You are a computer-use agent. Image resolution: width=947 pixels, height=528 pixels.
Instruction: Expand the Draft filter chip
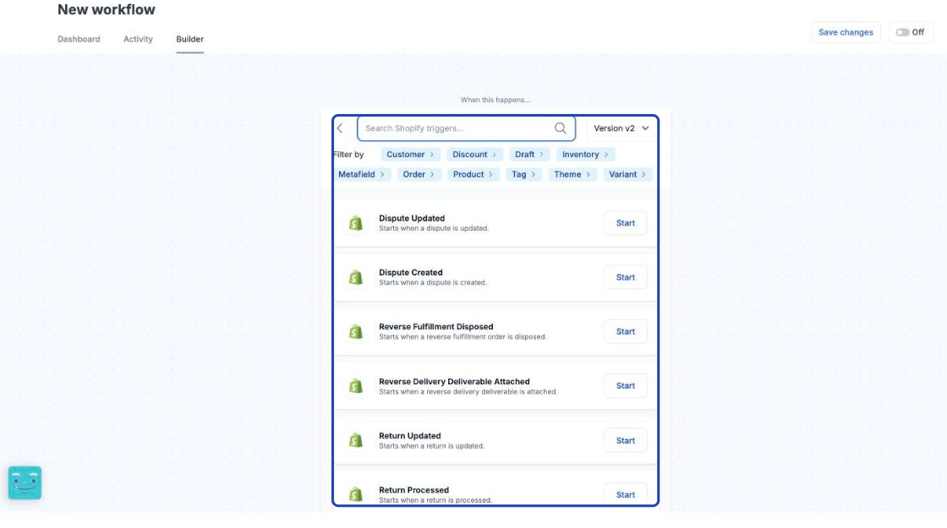(x=529, y=155)
